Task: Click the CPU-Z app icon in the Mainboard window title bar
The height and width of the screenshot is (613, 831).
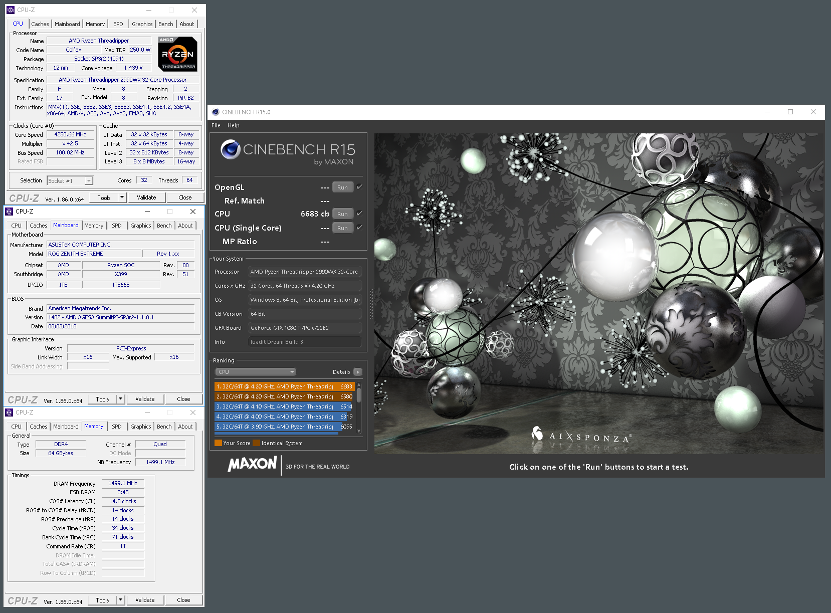Action: point(9,212)
